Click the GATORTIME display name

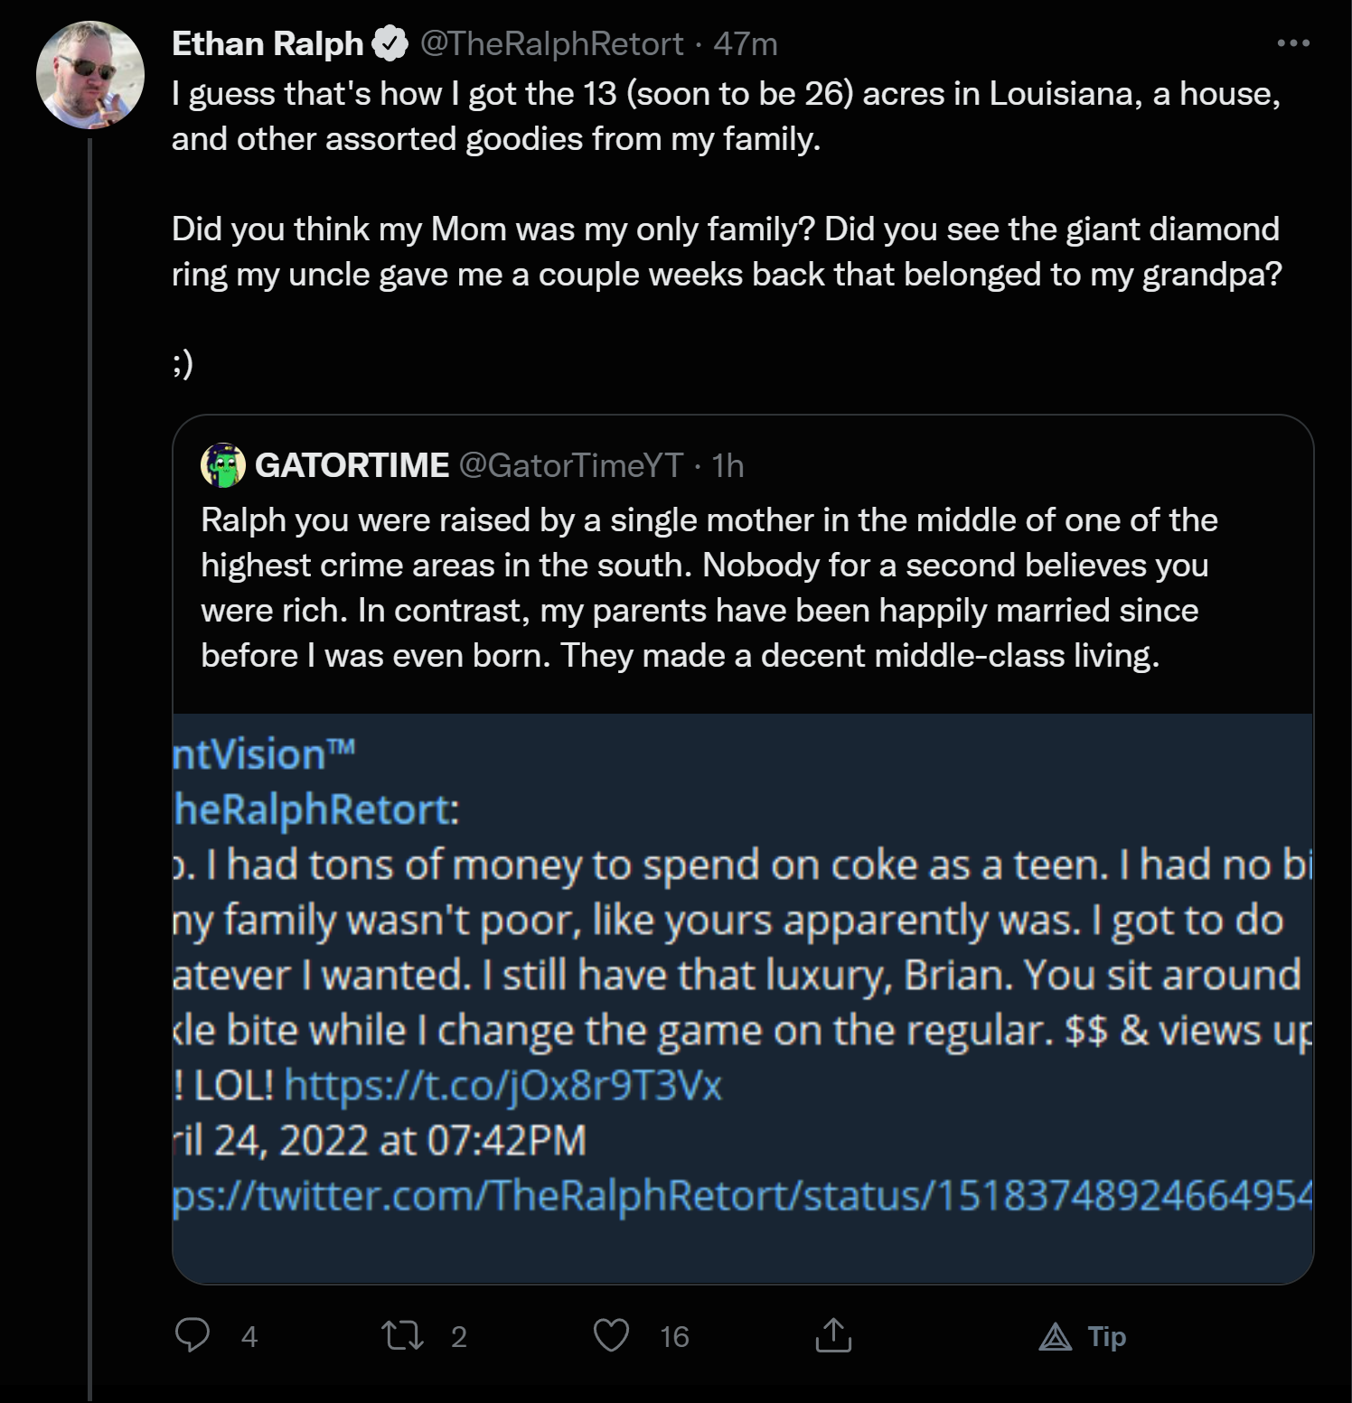[352, 465]
